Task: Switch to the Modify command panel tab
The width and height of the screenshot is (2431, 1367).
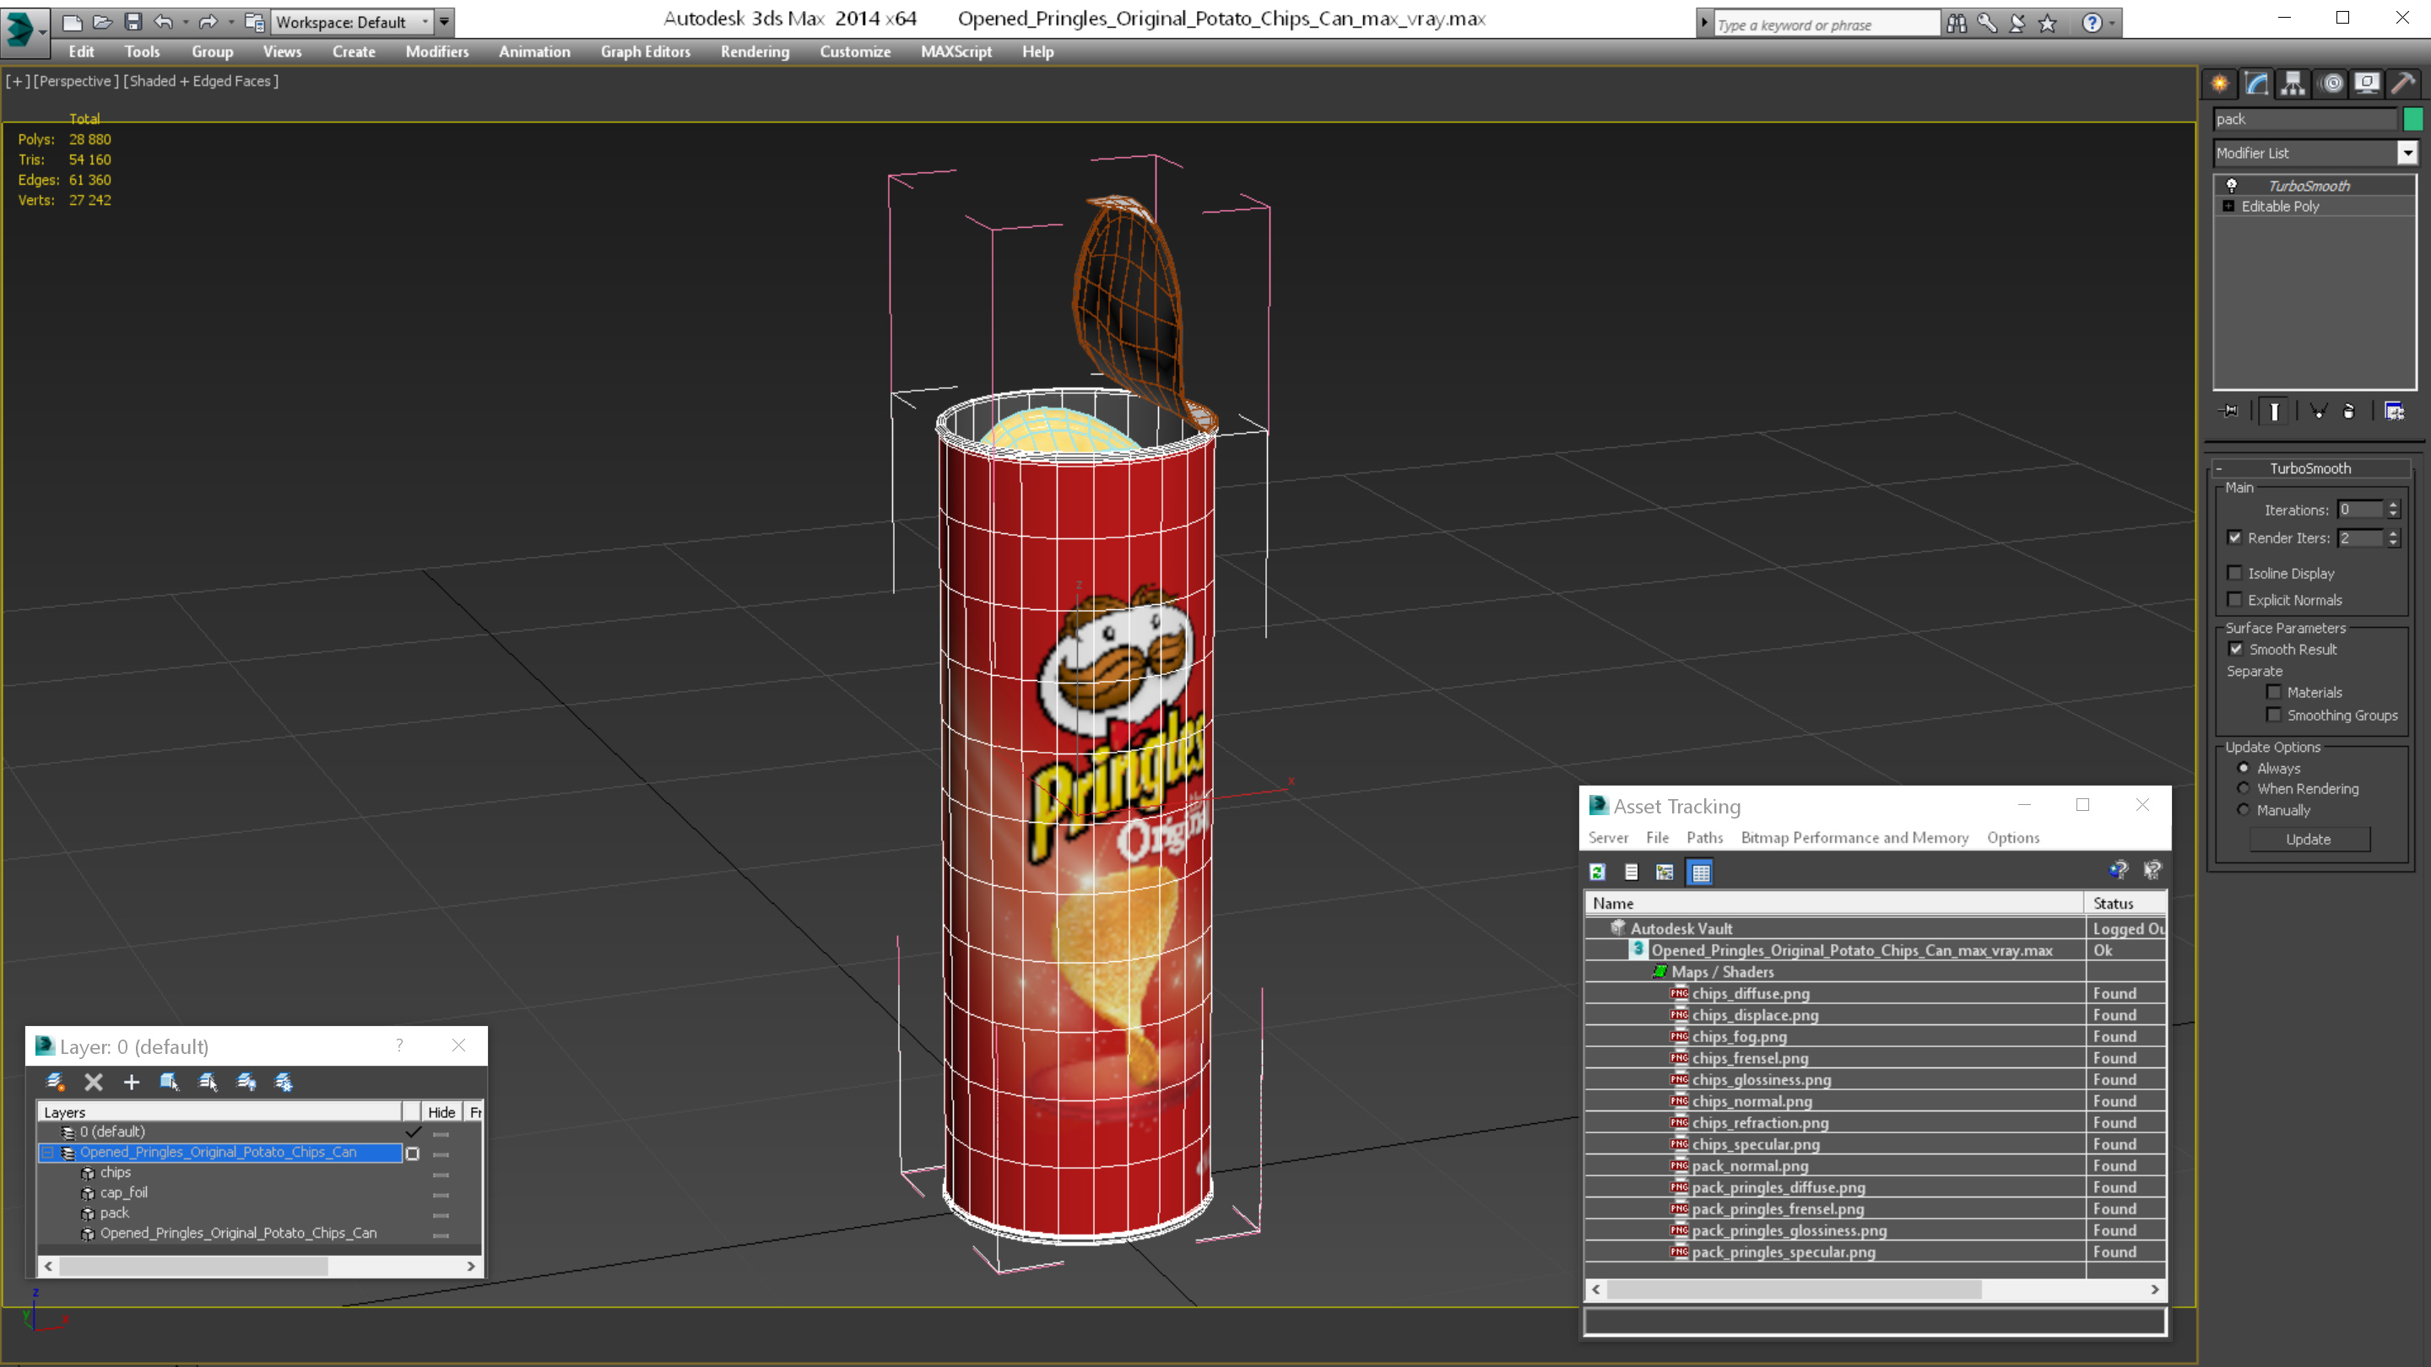Action: [x=2256, y=83]
